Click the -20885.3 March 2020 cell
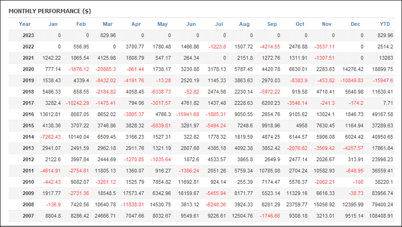The image size is (402, 227). point(105,69)
